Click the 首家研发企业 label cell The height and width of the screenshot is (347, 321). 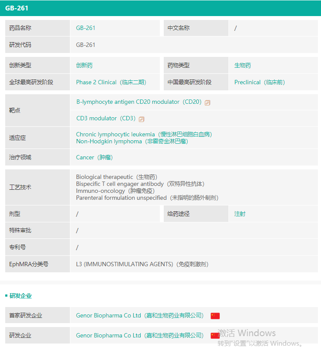point(37,315)
